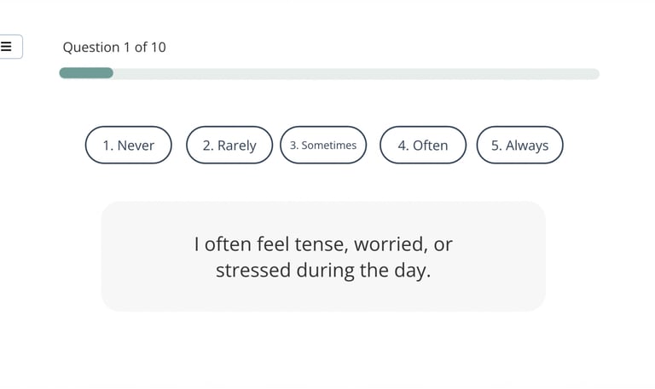Select the '4. Often' answer

click(x=423, y=145)
